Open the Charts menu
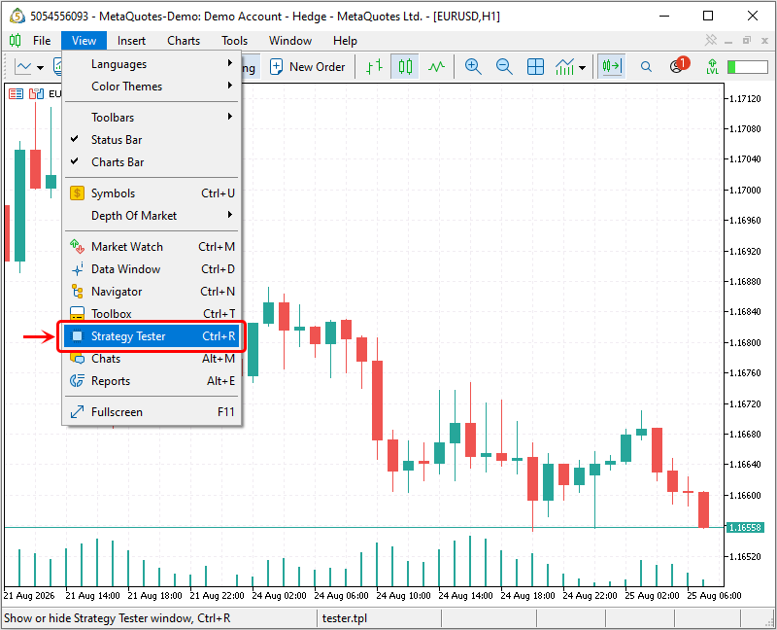 184,41
